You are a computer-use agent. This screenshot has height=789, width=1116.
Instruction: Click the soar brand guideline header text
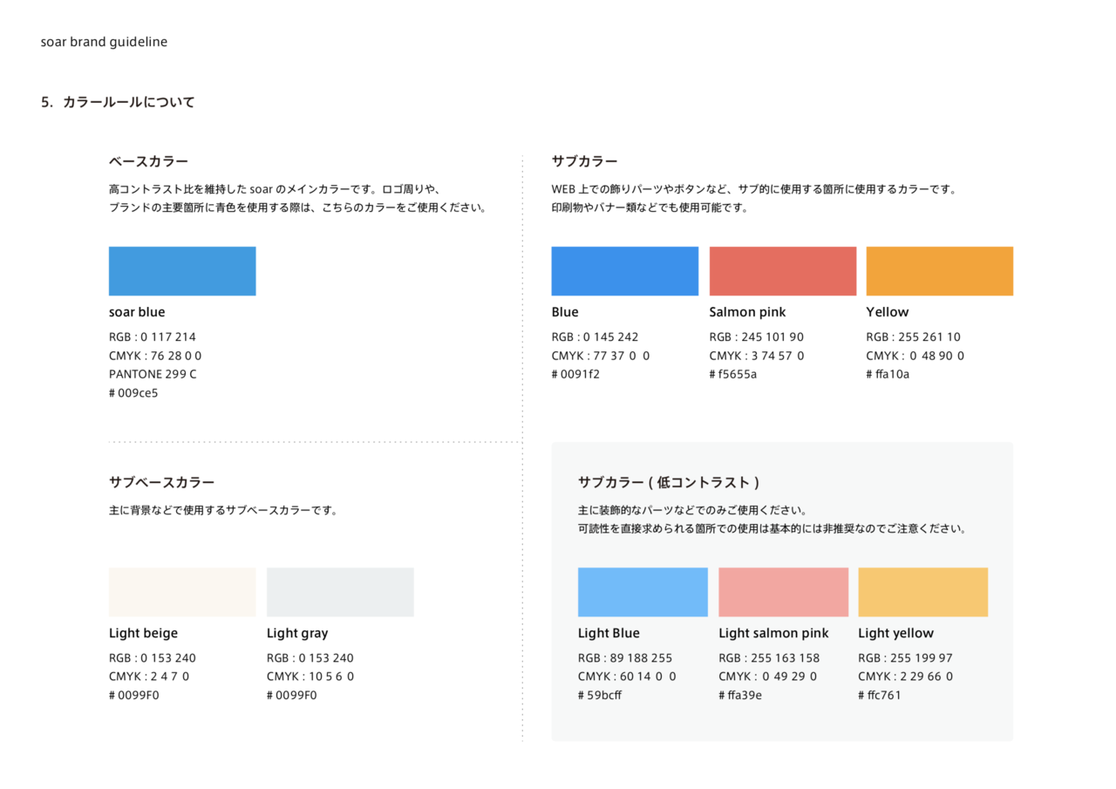pyautogui.click(x=104, y=42)
